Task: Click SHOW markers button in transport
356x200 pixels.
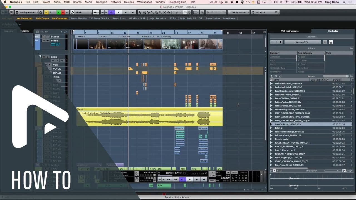Action: click(x=235, y=172)
